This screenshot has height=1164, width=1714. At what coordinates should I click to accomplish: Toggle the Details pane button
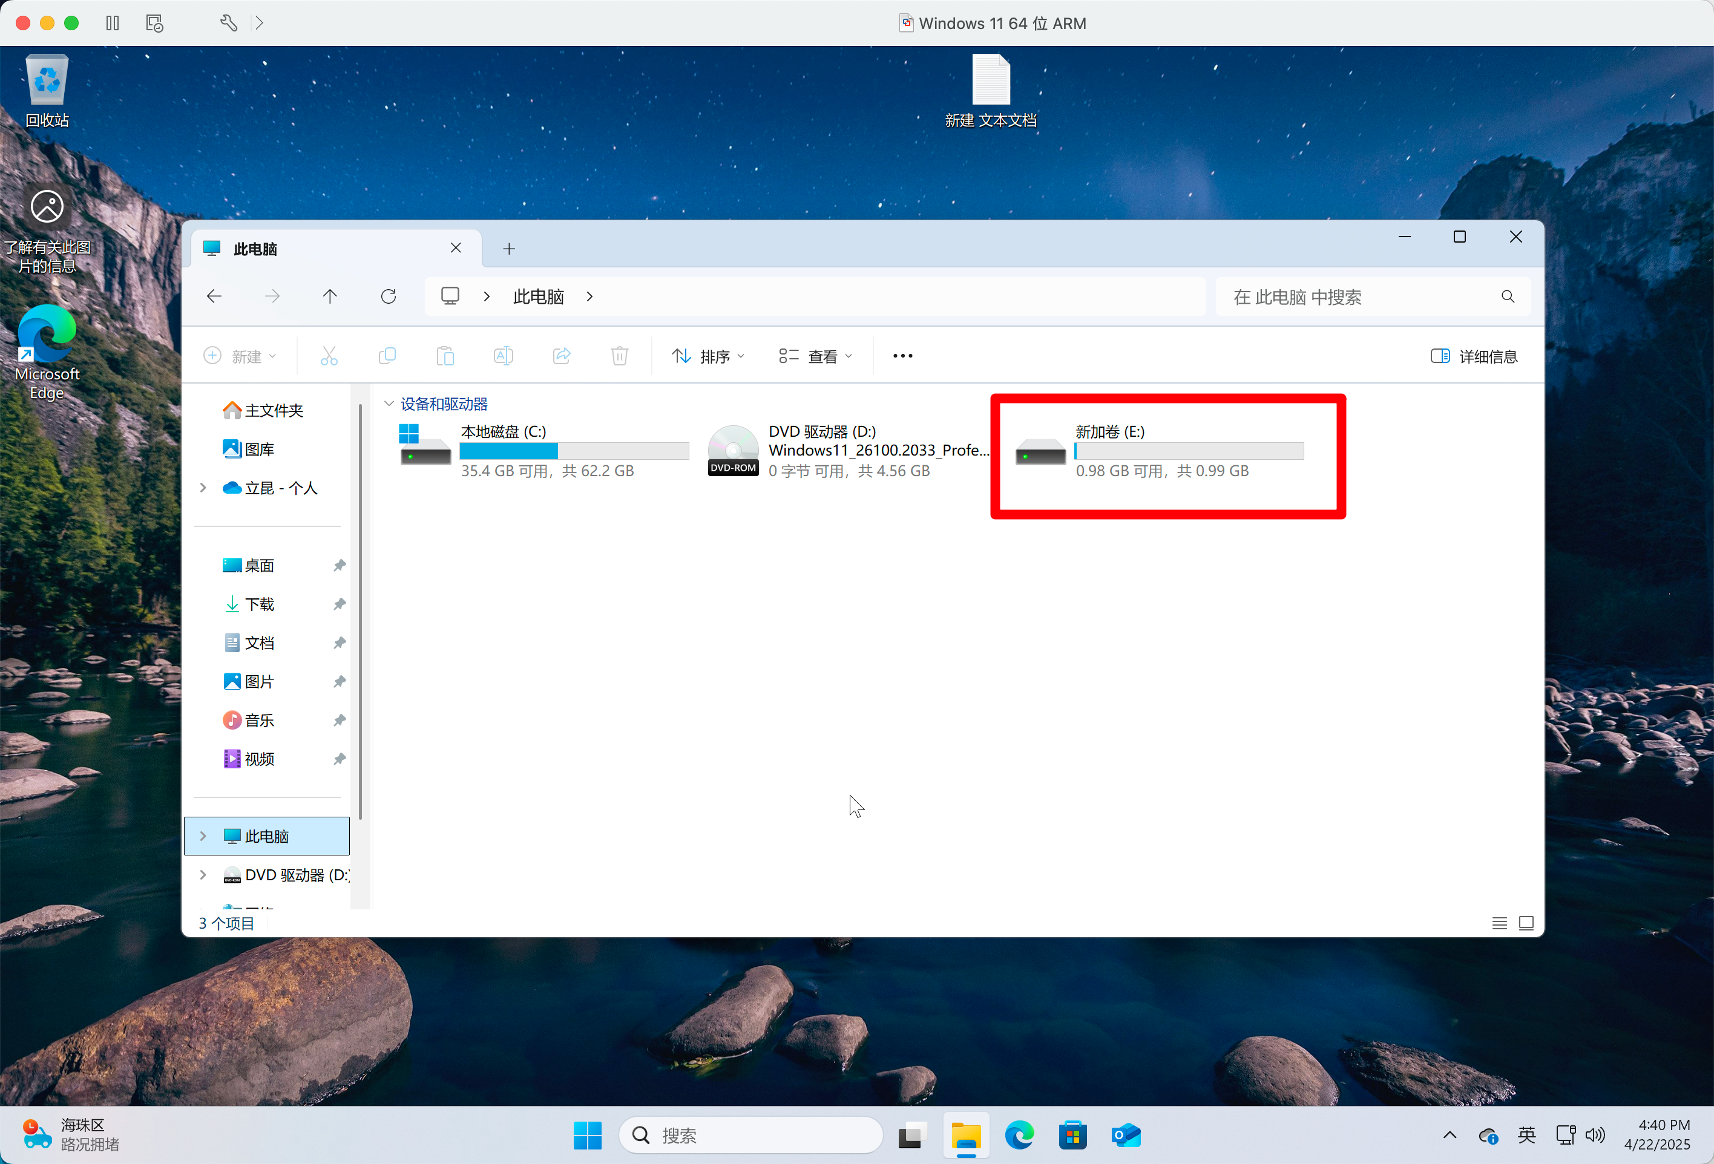click(x=1474, y=357)
